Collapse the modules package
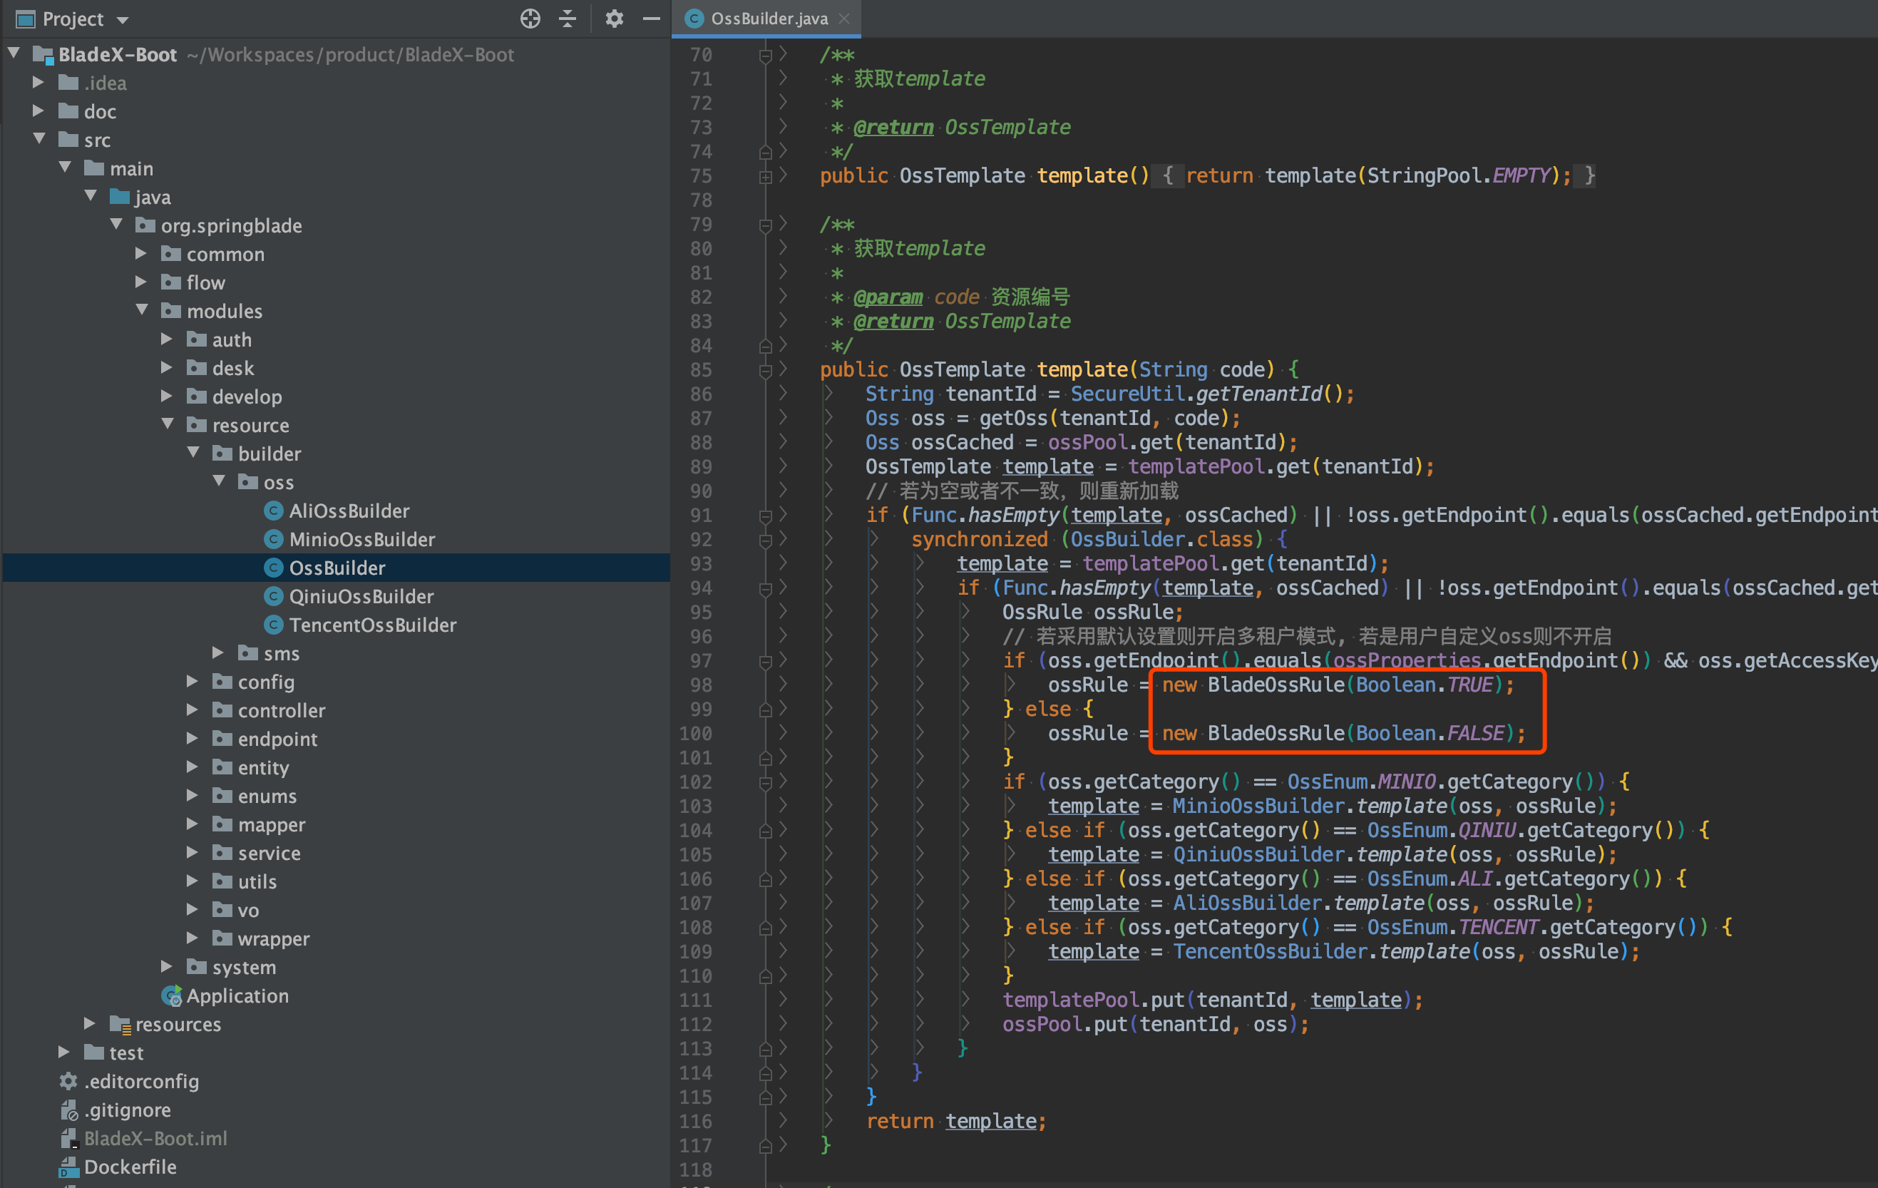 click(143, 310)
